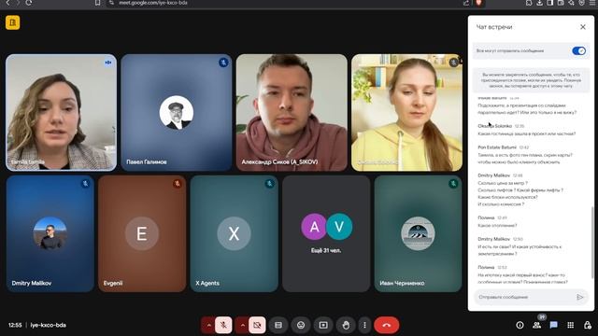
Task: Click the meeting code 'iye-kxco-bda' at bottom
Action: coord(48,325)
